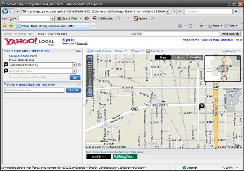Screen dimensions: 244x171
Task: Focus the Yahoo web Search field
Action: (x=181, y=33)
